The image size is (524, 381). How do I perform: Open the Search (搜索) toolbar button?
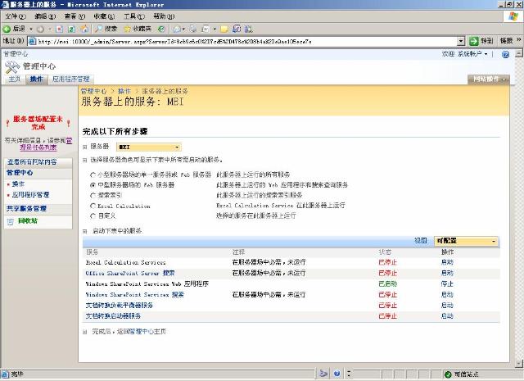106,29
